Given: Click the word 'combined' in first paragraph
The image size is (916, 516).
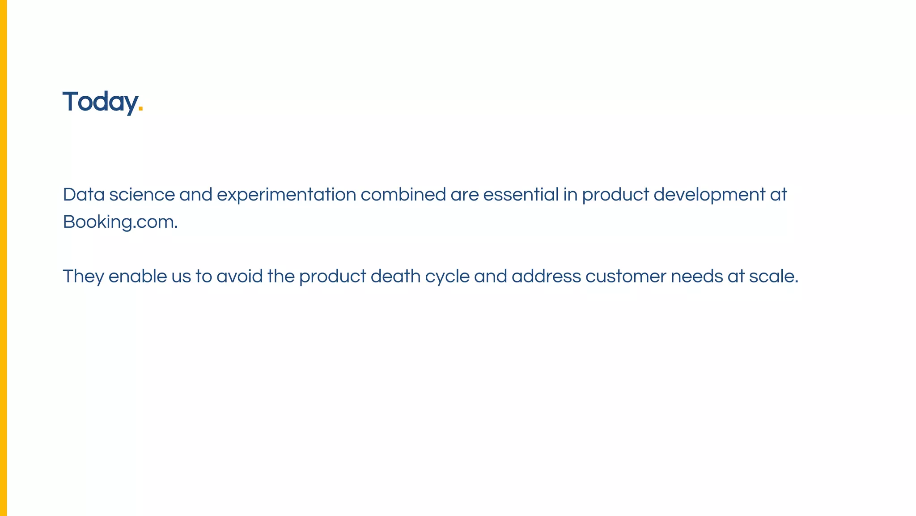Looking at the screenshot, I should (x=403, y=195).
